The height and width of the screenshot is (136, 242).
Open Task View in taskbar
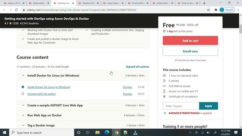[88, 133]
